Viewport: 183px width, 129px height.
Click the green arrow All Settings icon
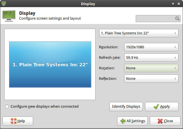[x=123, y=121]
